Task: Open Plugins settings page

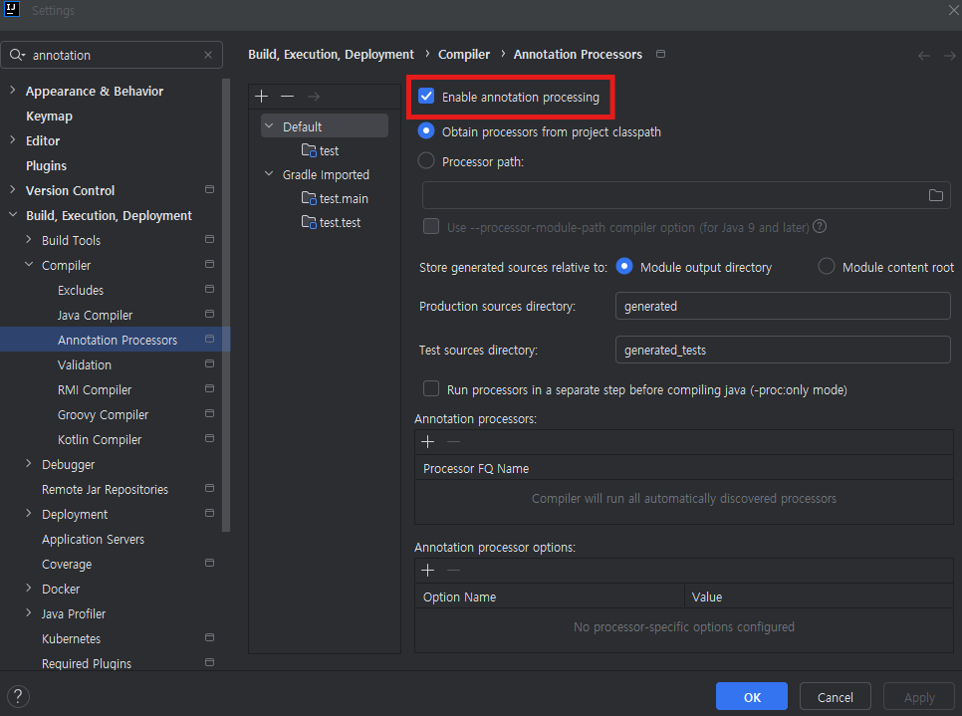Action: coord(46,165)
